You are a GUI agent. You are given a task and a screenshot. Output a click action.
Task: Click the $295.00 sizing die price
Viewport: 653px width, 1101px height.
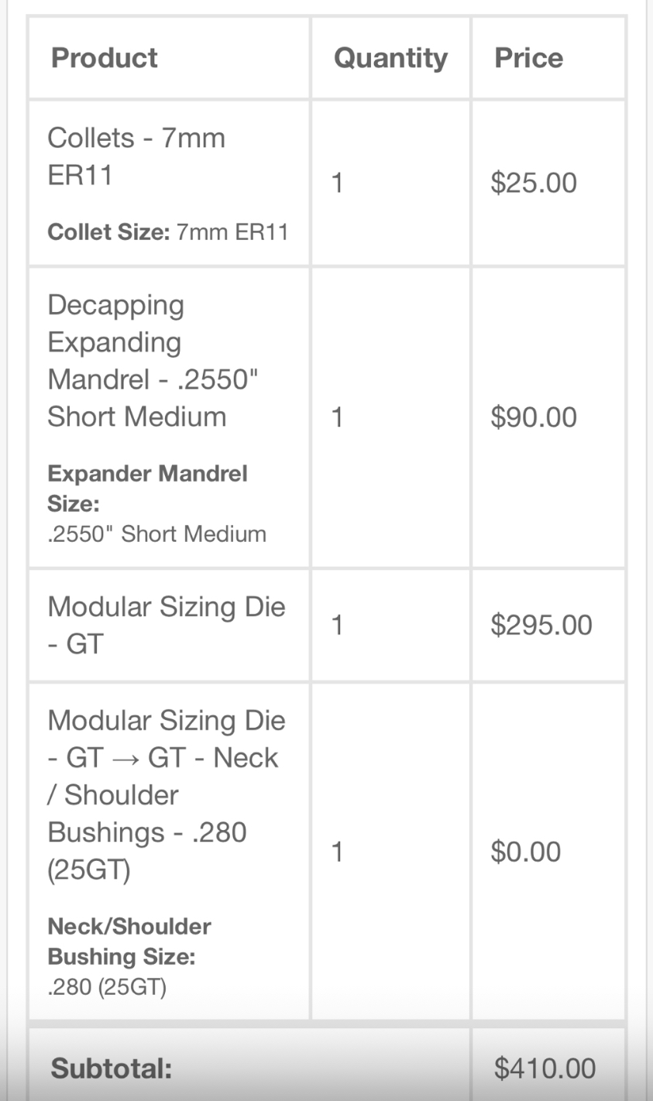point(541,625)
